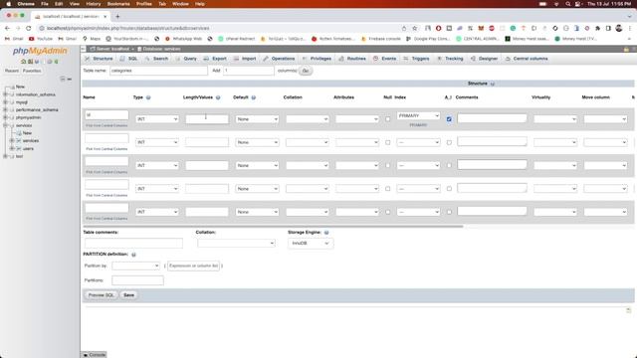Open the SQL tab
This screenshot has width=637, height=358.
[128, 59]
